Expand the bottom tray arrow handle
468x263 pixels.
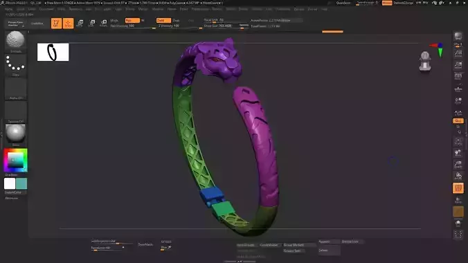(240, 261)
